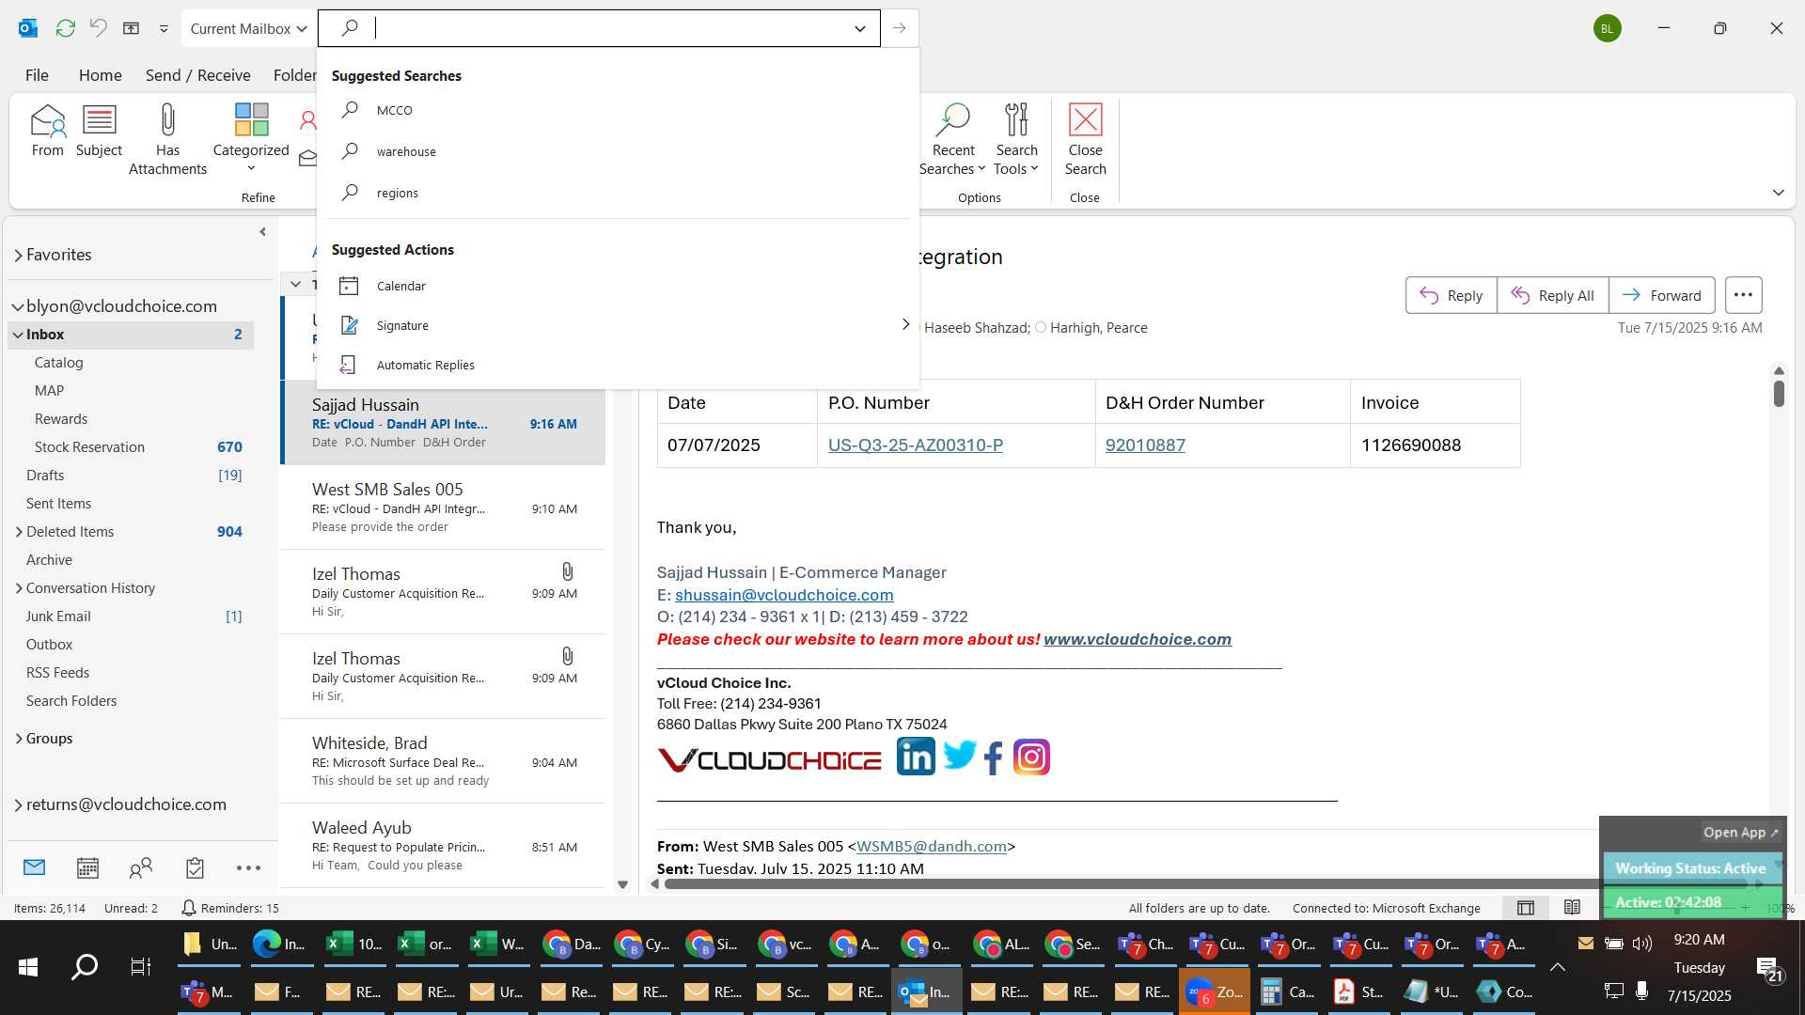This screenshot has width=1805, height=1015.
Task: Switch to Calendar view icon
Action: click(87, 867)
